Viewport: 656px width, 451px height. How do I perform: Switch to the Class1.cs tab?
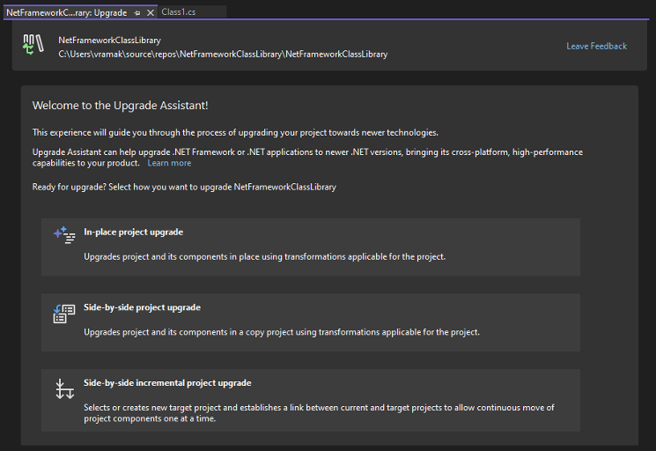pyautogui.click(x=177, y=12)
